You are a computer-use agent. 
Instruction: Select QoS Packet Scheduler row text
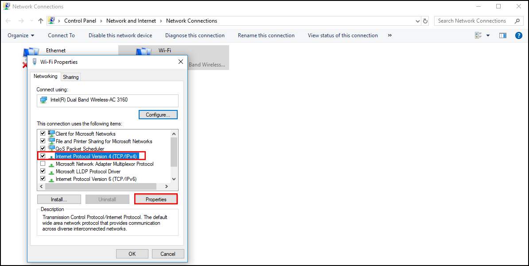tap(80, 149)
